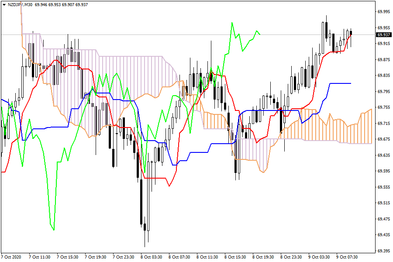The image size is (393, 262).
Task: Click the flat blue line end at 69.815
Action: (x=350, y=83)
